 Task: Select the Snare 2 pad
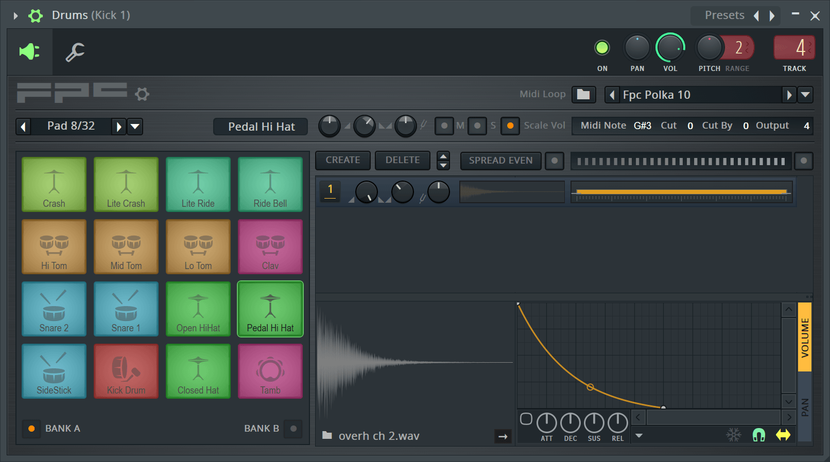click(x=54, y=309)
